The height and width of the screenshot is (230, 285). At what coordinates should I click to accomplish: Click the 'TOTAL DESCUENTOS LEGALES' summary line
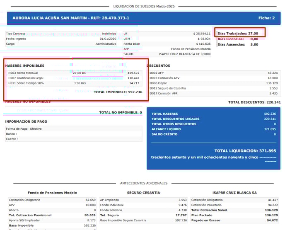(x=214, y=119)
